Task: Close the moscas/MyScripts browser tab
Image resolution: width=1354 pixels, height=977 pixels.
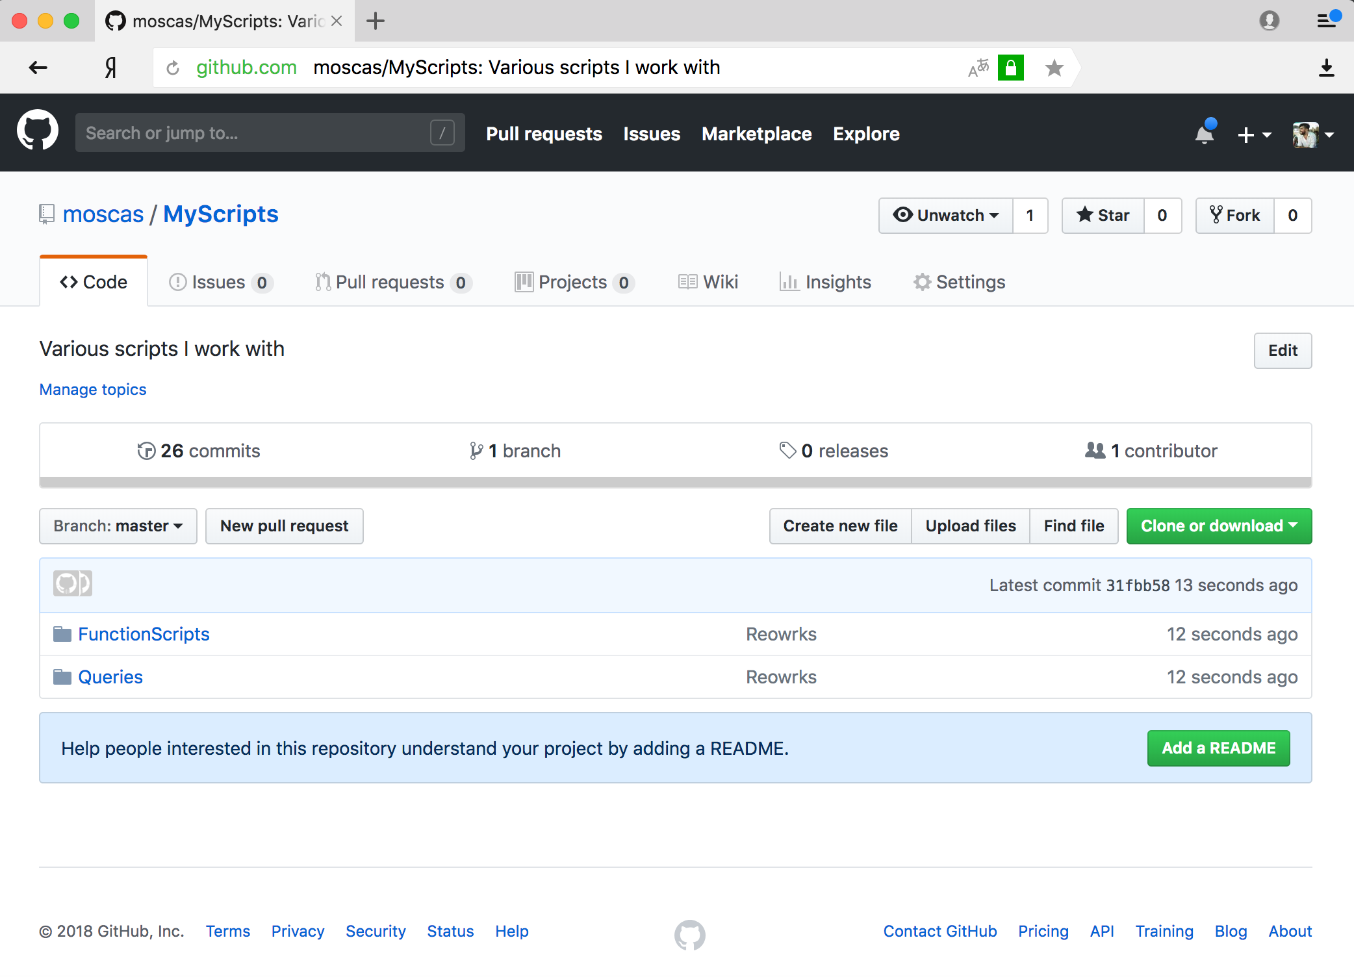Action: [x=337, y=21]
